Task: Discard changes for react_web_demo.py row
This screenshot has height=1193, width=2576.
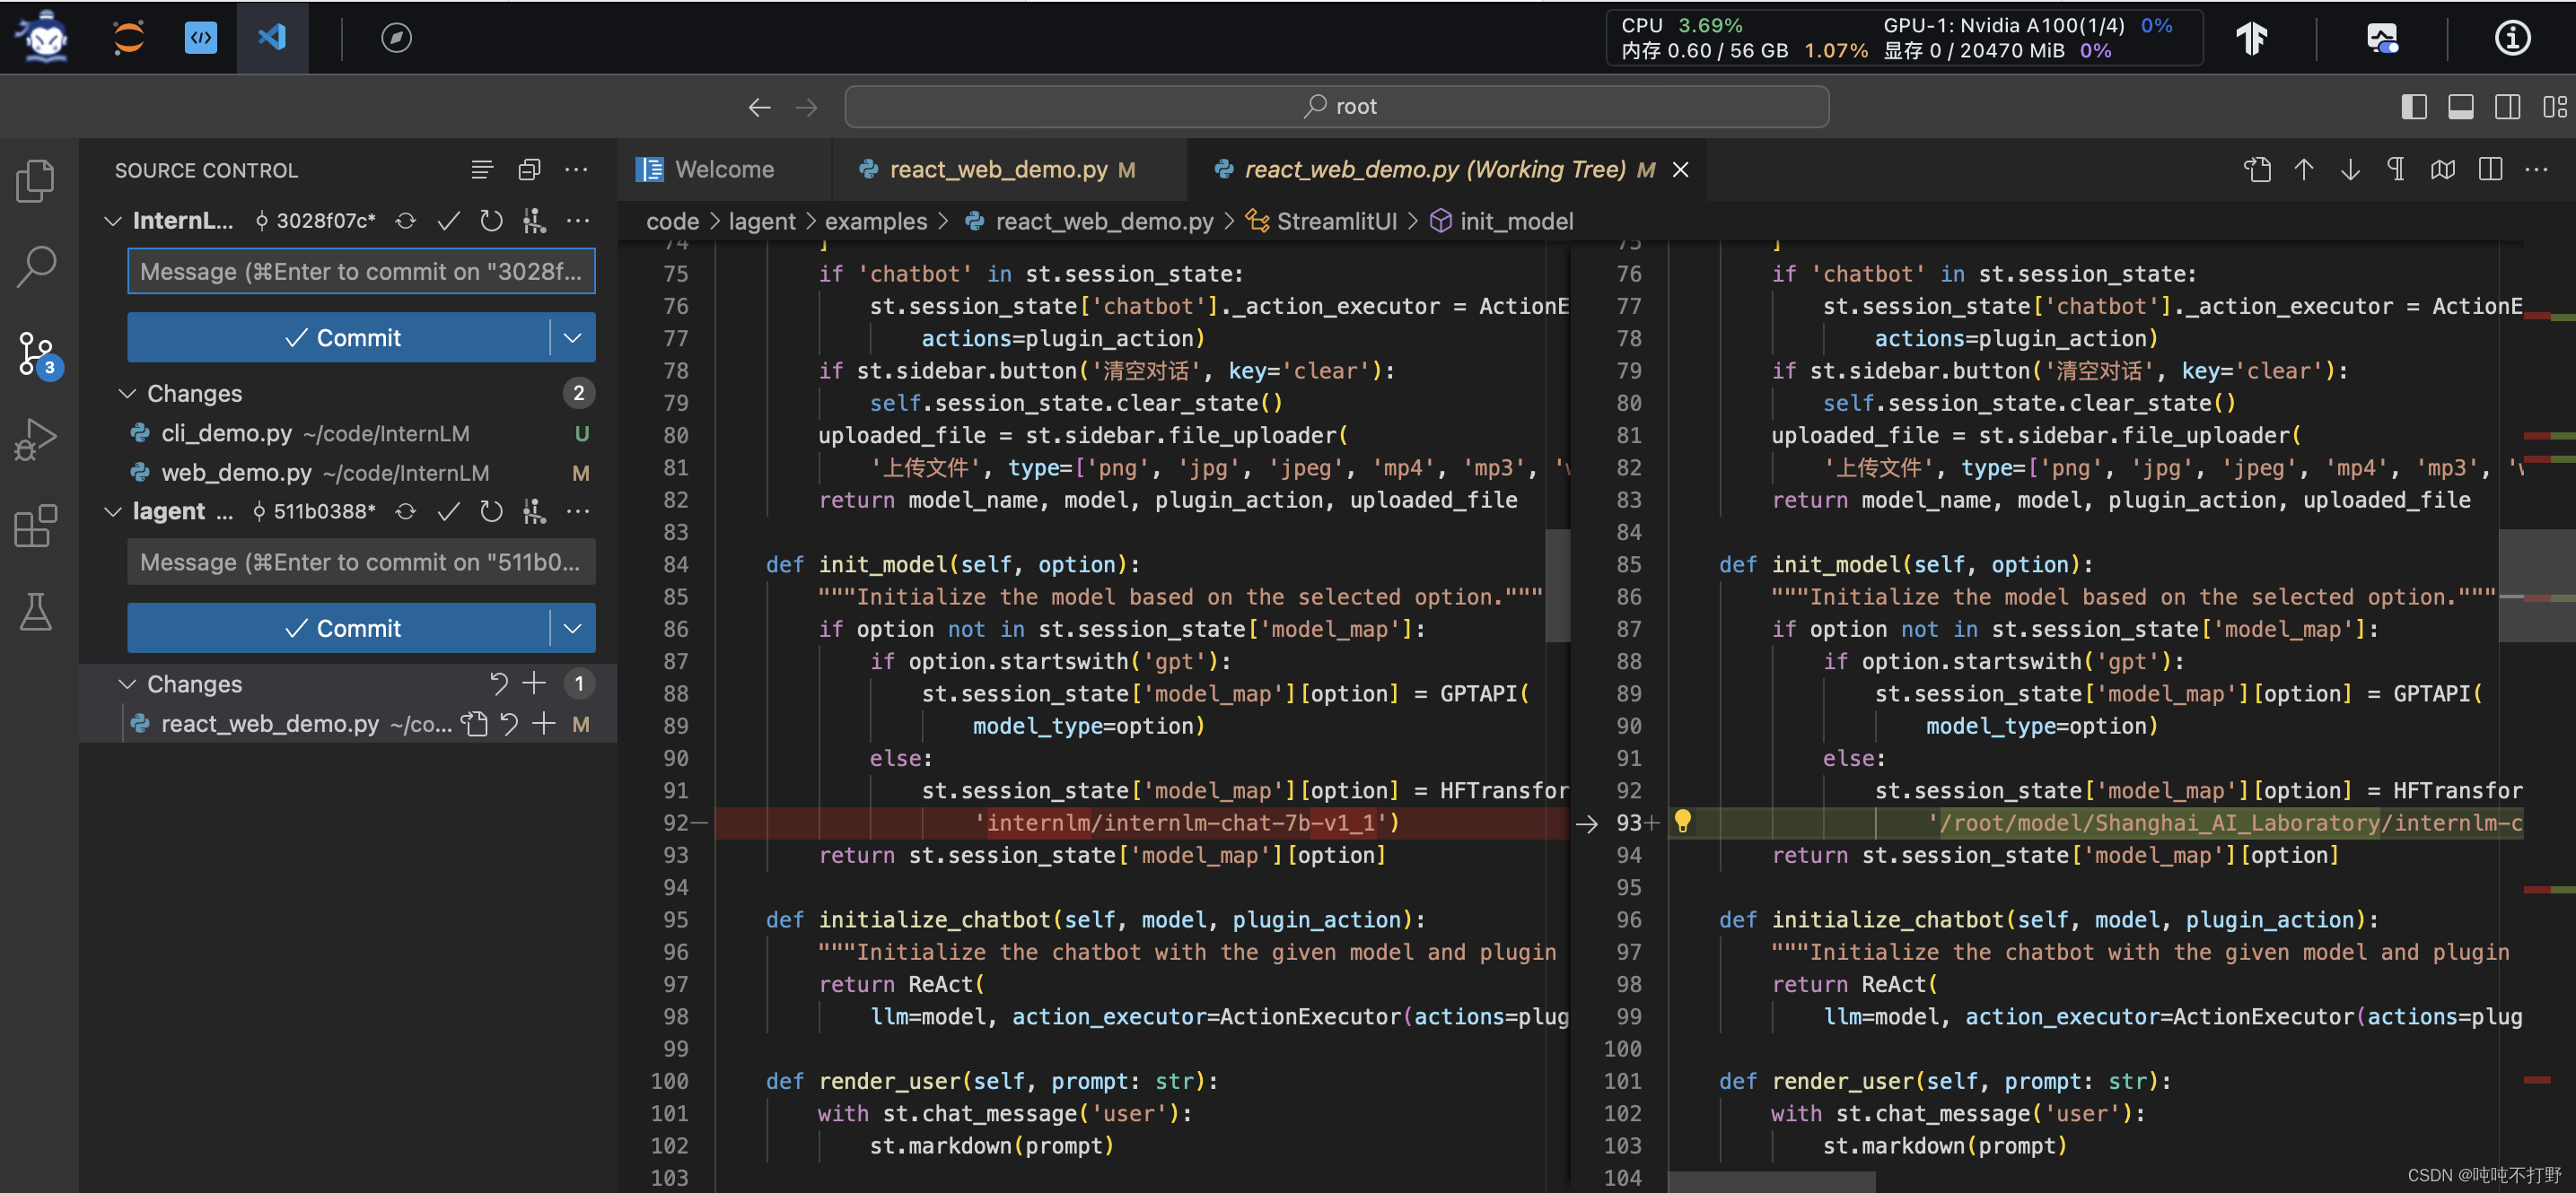Action: click(x=509, y=725)
